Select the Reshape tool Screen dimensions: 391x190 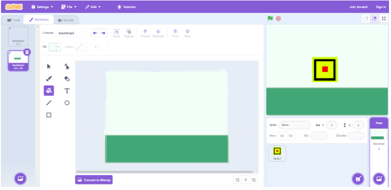pos(67,66)
